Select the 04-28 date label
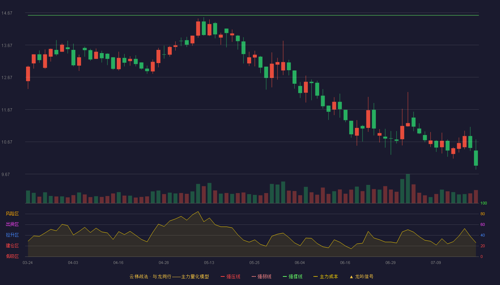This screenshot has height=285, width=500. 164,263
